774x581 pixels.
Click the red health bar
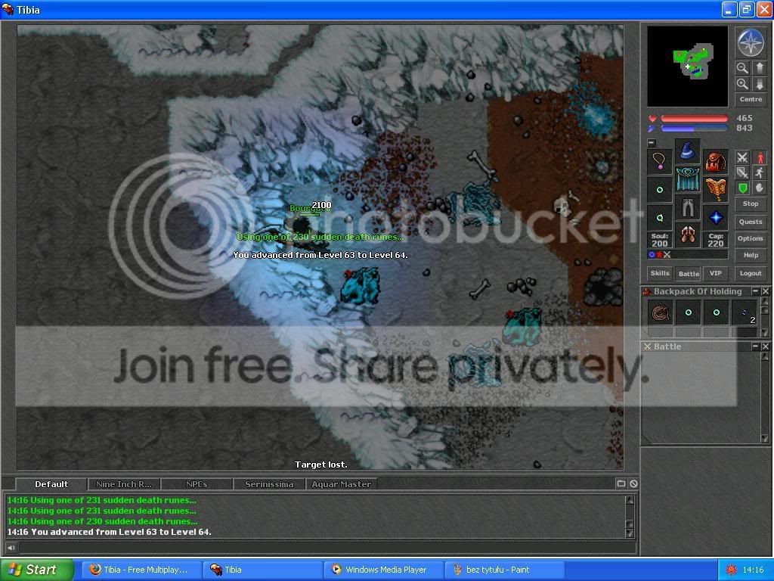[x=694, y=119]
